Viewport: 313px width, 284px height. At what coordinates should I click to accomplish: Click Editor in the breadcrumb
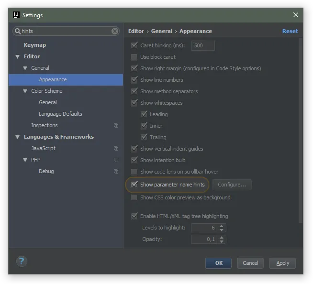point(136,31)
